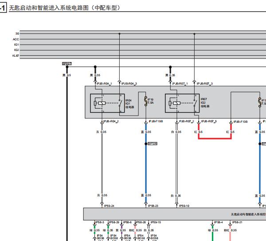Click the IPJB-R04_2 terminal label
Image resolution: width=266 pixels, height=241 pixels.
[111, 121]
